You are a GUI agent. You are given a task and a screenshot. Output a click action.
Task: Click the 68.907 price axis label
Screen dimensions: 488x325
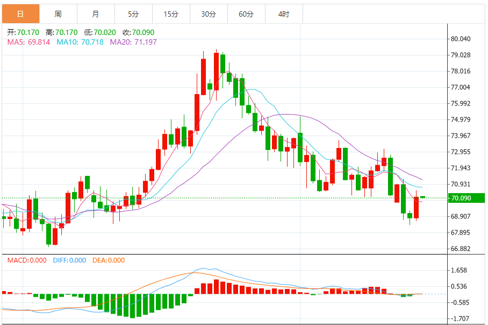pyautogui.click(x=461, y=216)
